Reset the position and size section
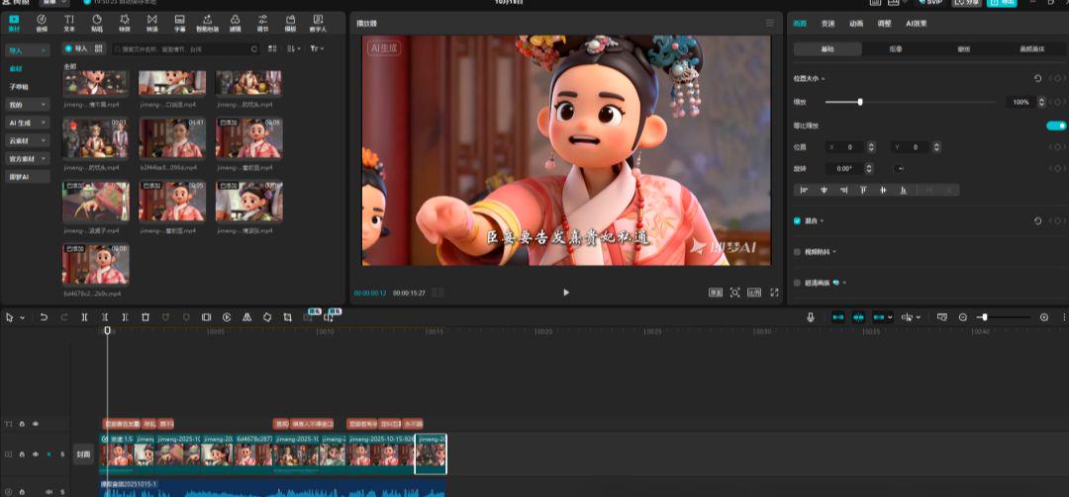This screenshot has width=1069, height=497. point(1037,79)
